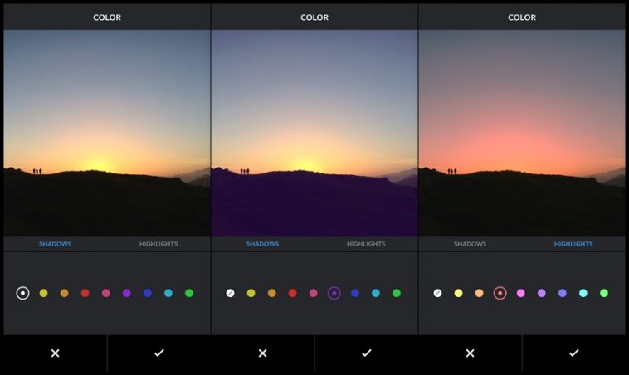Tap the purple-tinted sunset photo preview

point(314,133)
